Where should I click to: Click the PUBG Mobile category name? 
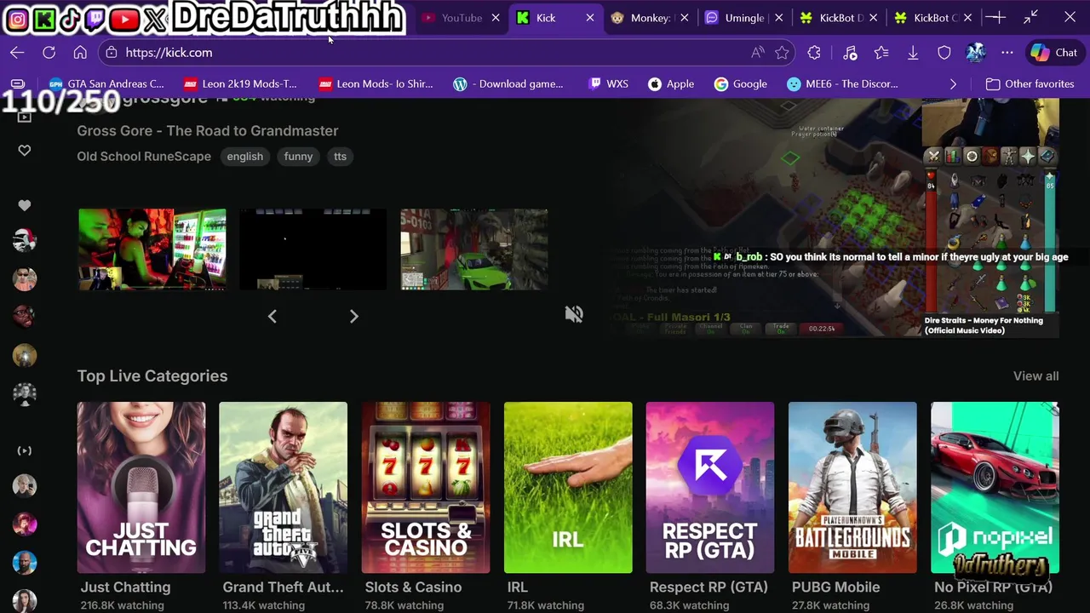(835, 587)
